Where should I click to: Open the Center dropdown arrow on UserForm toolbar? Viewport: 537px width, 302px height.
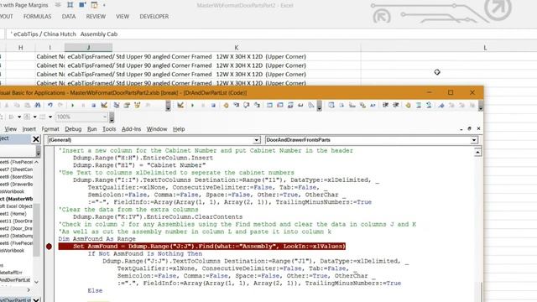point(35,117)
